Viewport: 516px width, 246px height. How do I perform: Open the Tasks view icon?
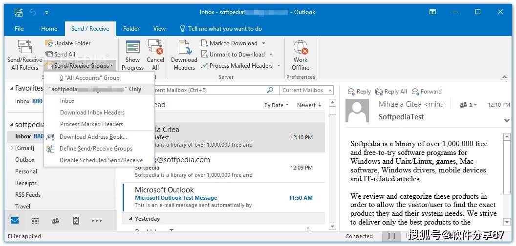click(76, 221)
